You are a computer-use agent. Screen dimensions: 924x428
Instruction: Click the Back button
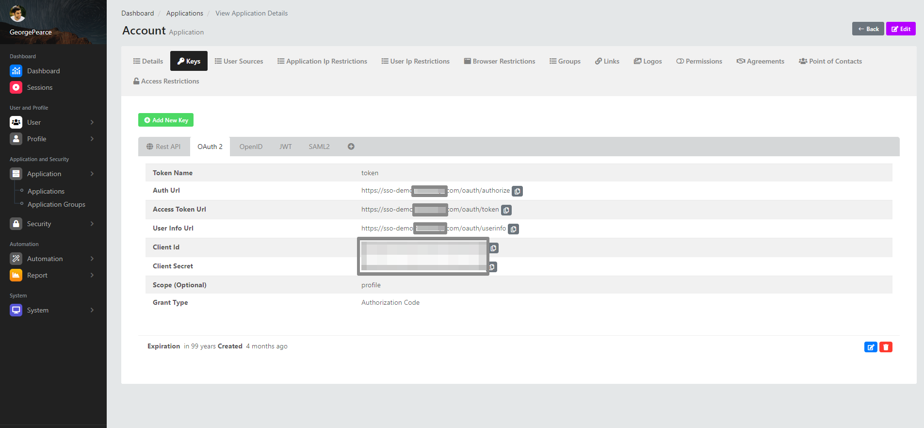click(x=868, y=29)
